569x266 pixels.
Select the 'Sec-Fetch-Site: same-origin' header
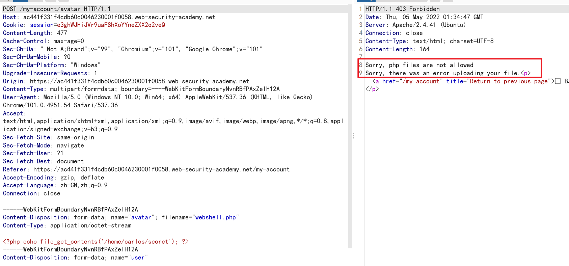click(x=49, y=137)
